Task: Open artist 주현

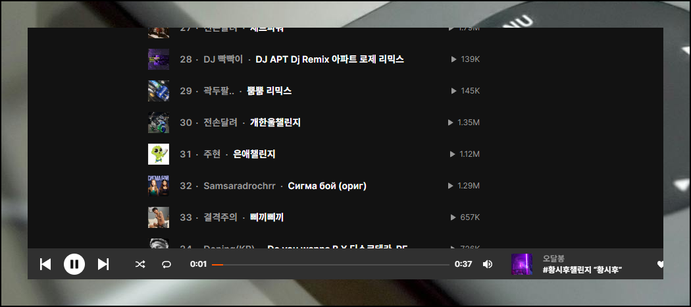Action: [212, 154]
